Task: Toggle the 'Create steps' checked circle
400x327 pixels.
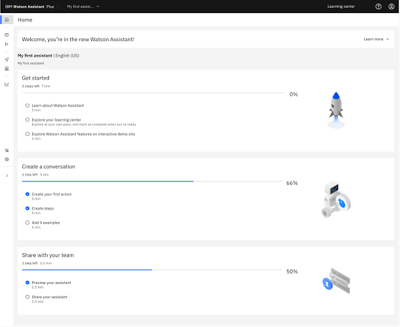Action: tap(27, 208)
